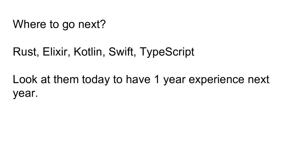Select the word "Rust"
The width and height of the screenshot is (294, 165).
click(x=24, y=52)
